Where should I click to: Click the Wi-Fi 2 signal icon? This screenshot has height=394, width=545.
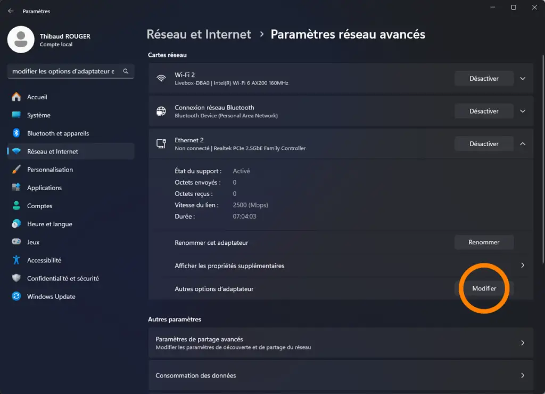pos(161,79)
